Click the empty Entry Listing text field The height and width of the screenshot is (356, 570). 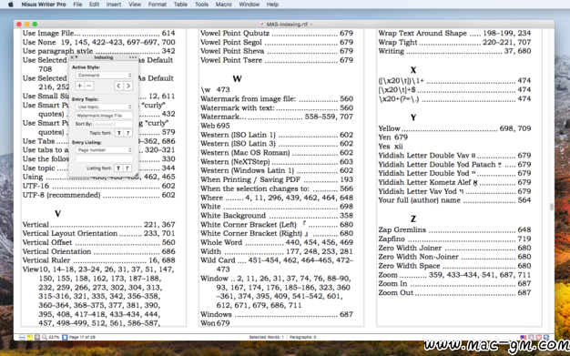104,159
